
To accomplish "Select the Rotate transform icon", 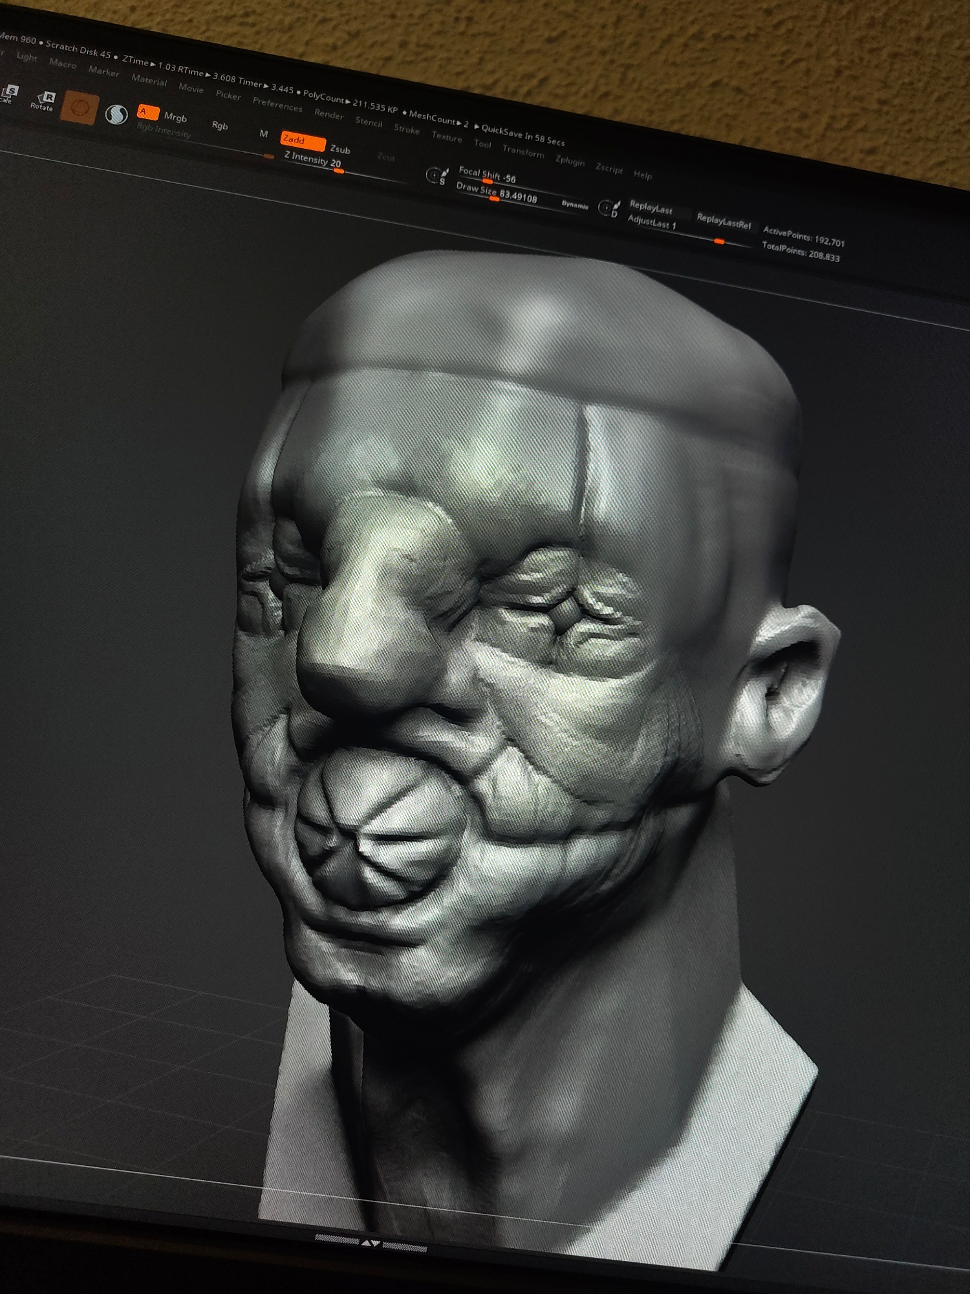I will [x=43, y=101].
